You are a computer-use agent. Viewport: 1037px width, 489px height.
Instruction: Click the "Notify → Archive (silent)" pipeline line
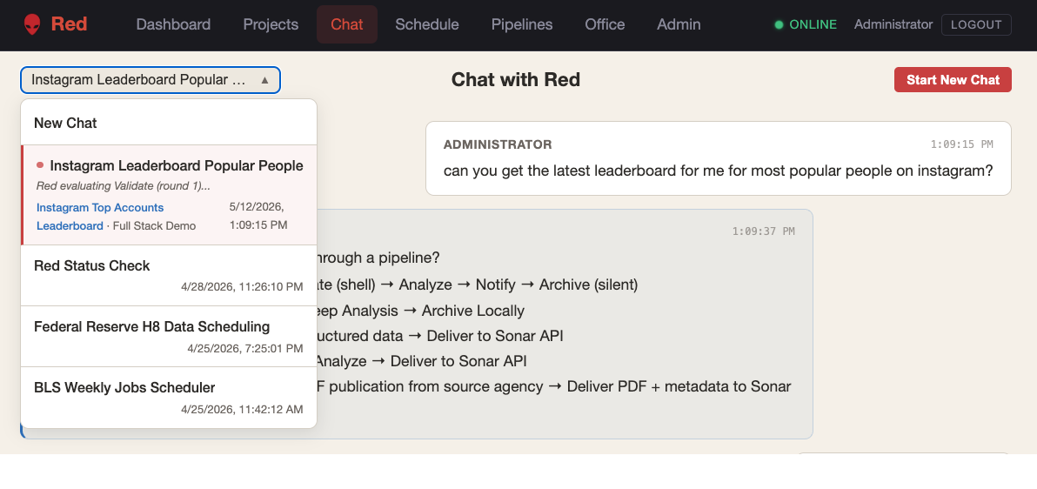[x=478, y=285]
